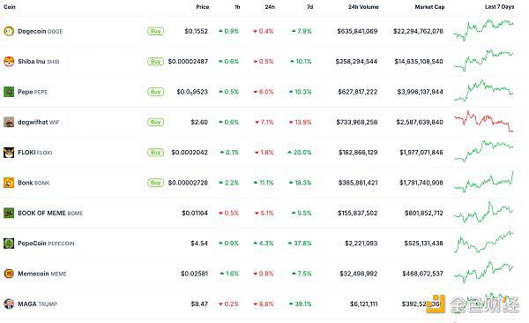Open the Pepe frog icon
The image size is (529, 323).
tap(9, 92)
